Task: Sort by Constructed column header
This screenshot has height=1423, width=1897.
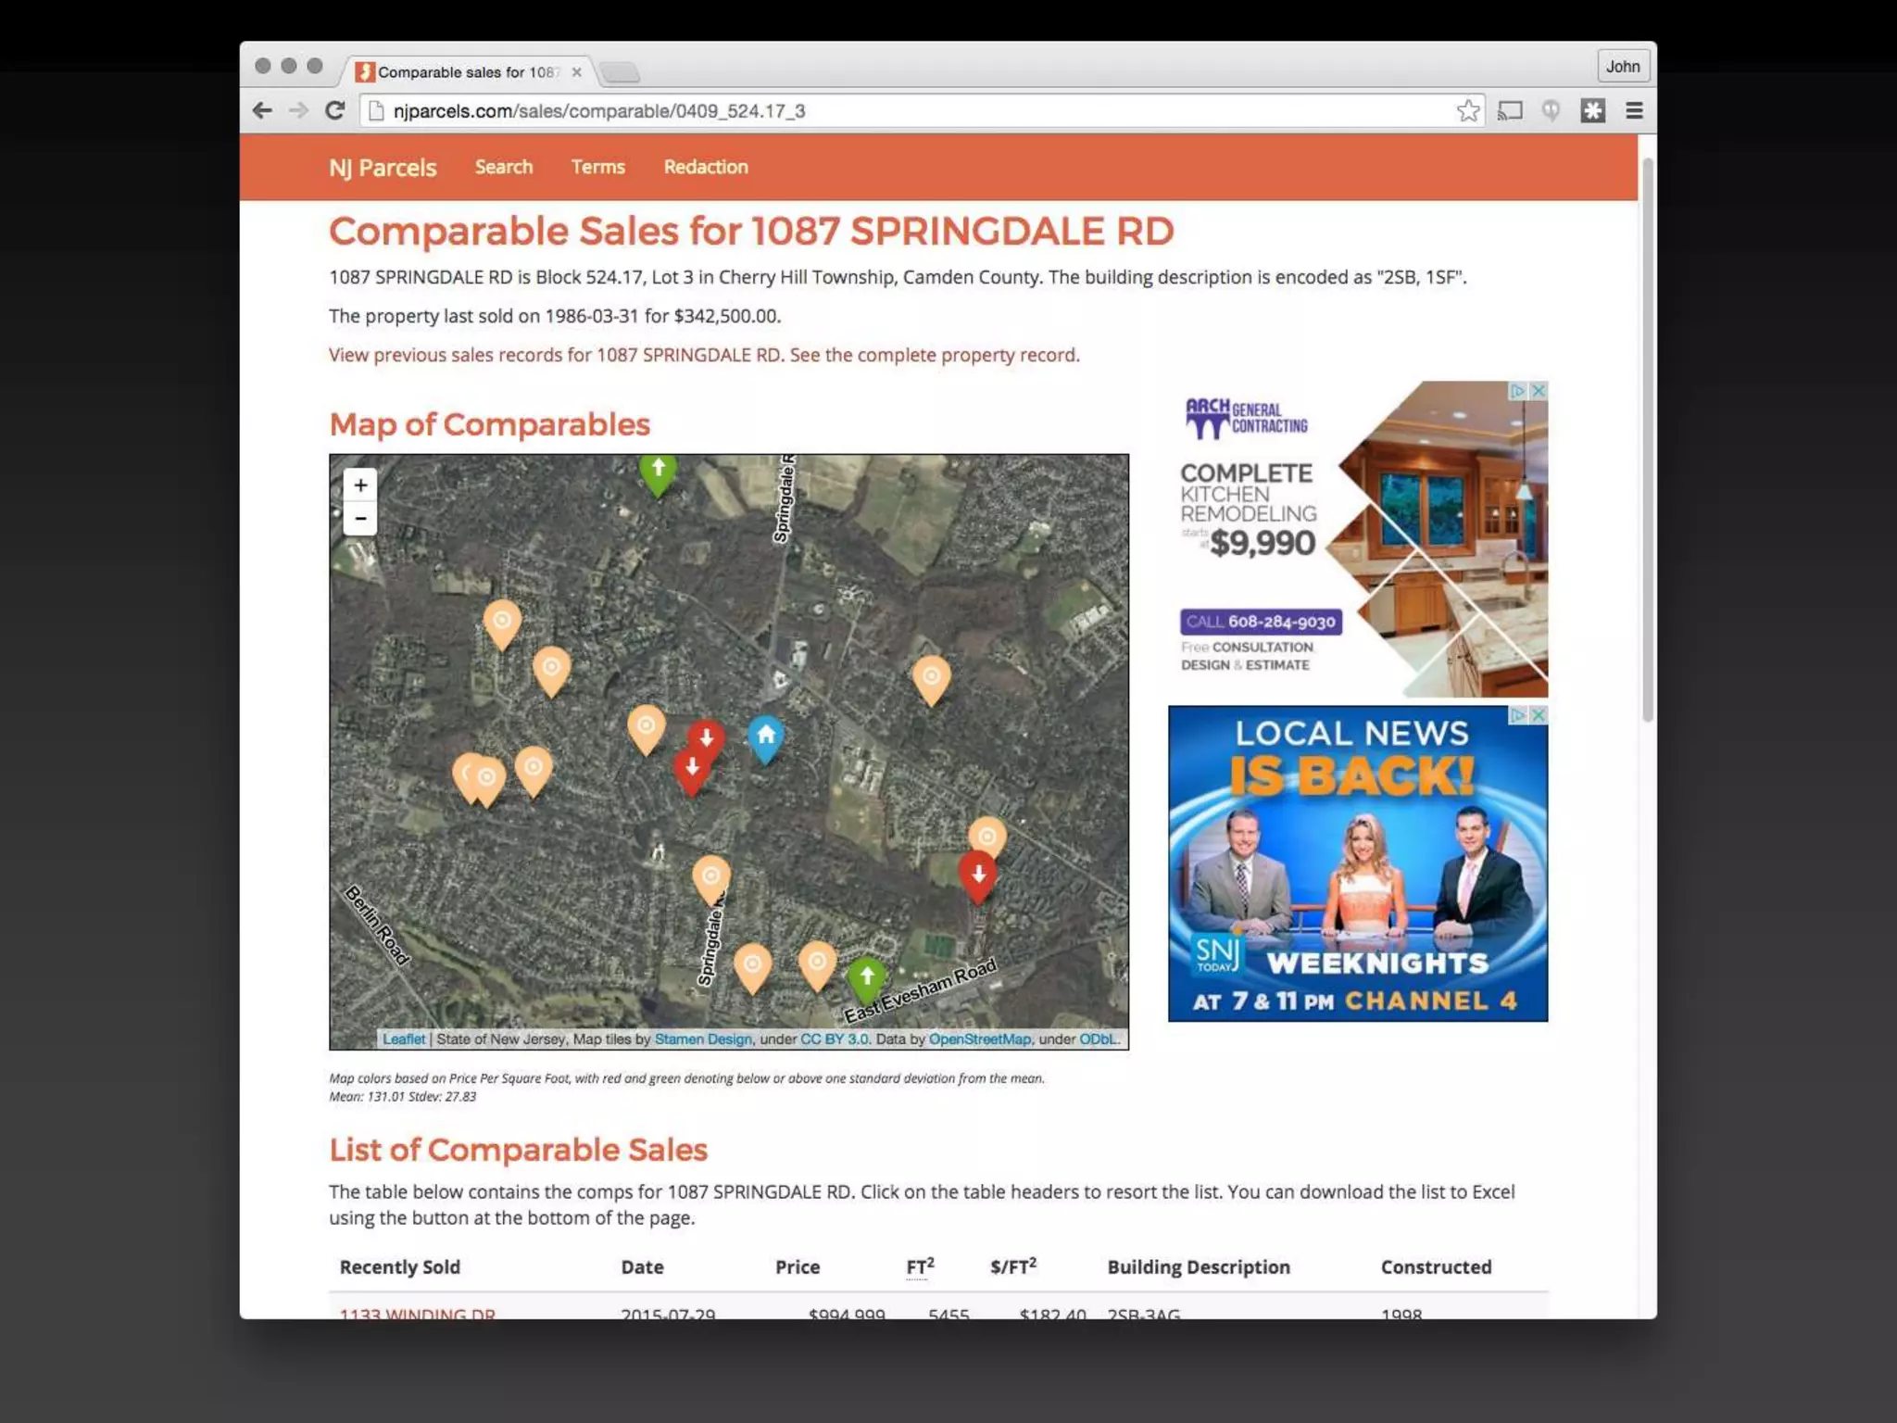Action: tap(1436, 1267)
